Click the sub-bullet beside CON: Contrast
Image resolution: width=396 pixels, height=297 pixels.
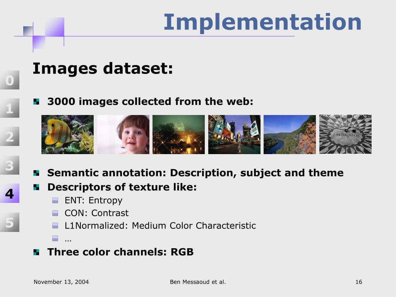(x=55, y=213)
